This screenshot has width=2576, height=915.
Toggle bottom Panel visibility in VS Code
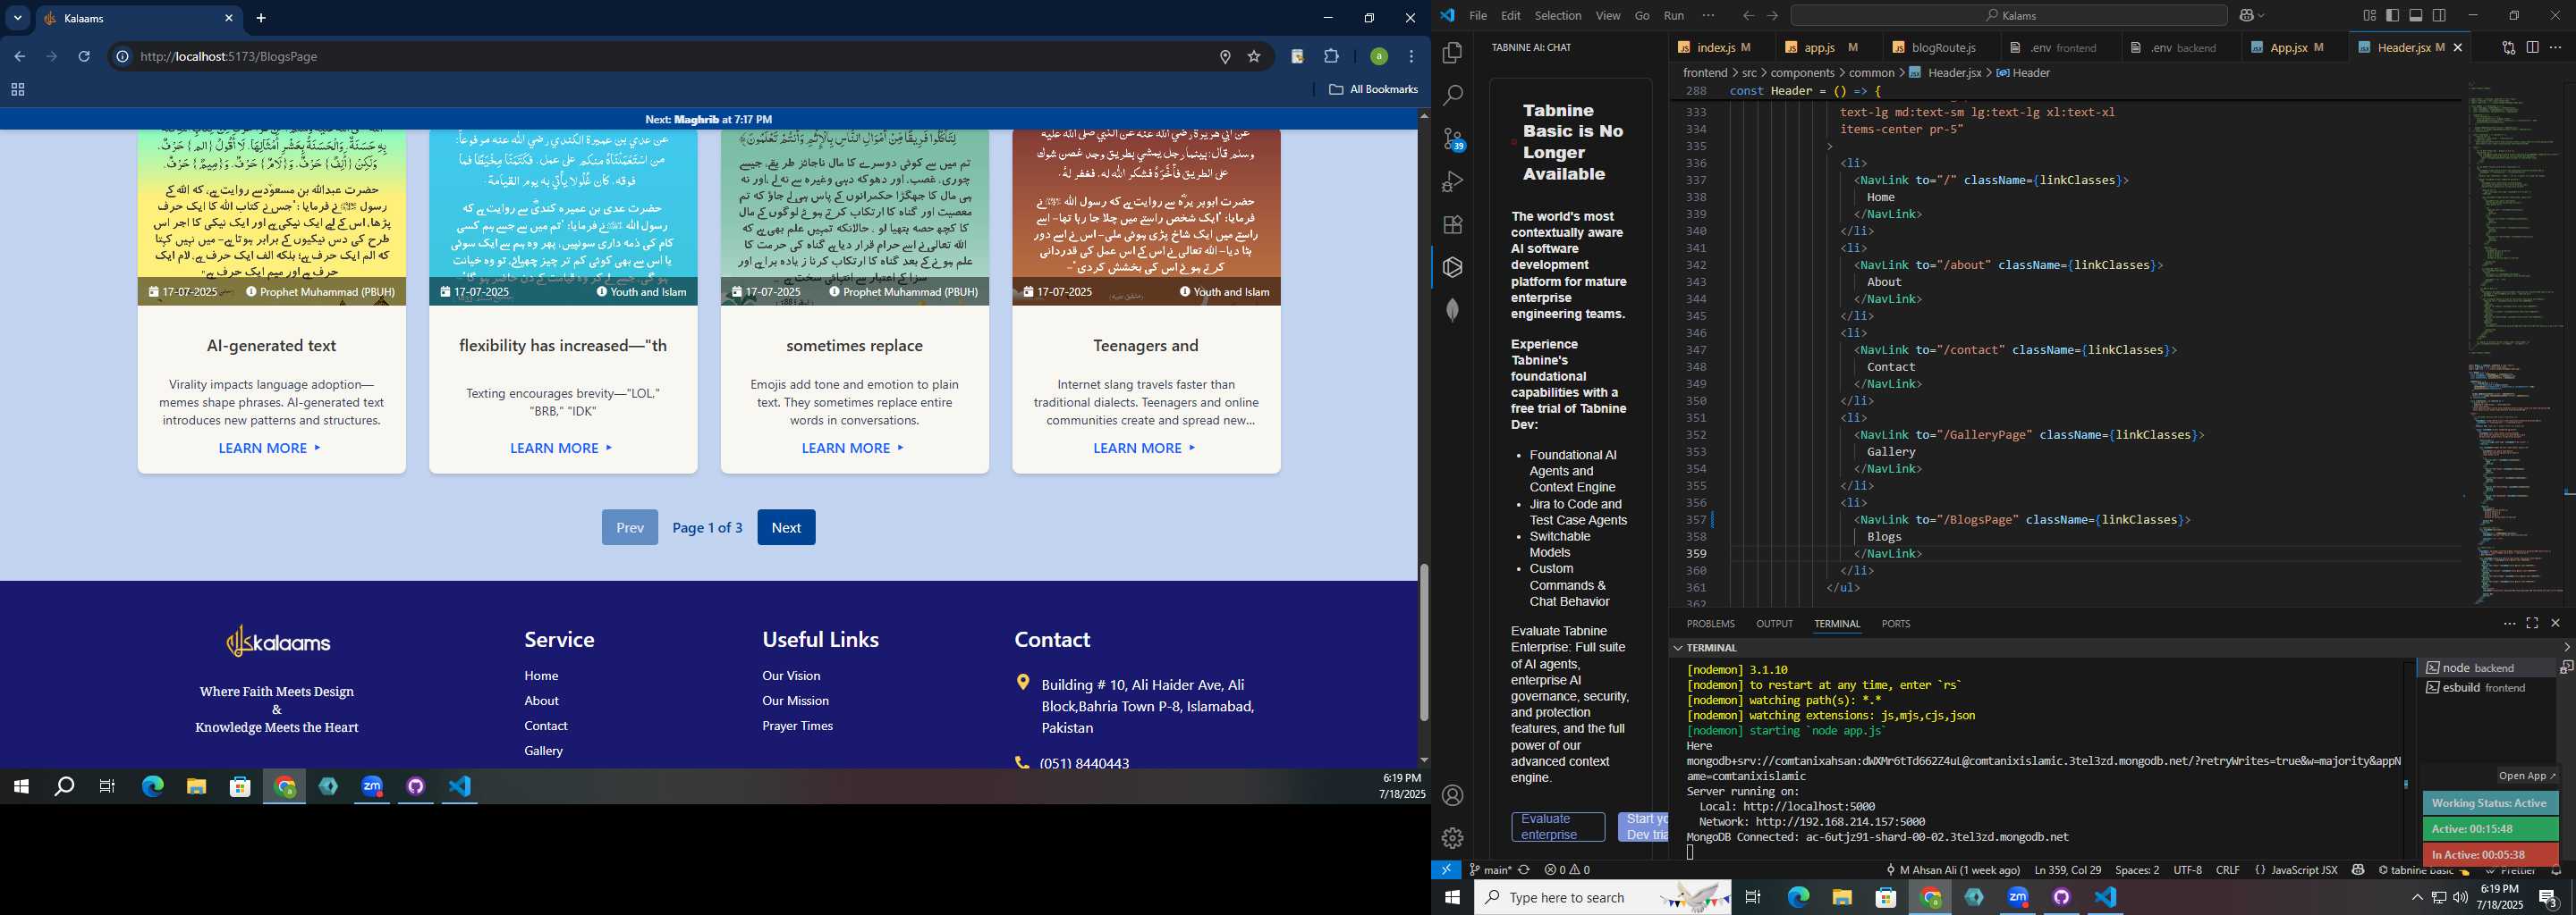pos(2416,16)
